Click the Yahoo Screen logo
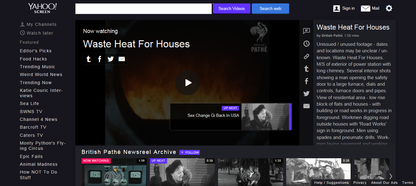The height and width of the screenshot is (186, 416). coord(42,8)
